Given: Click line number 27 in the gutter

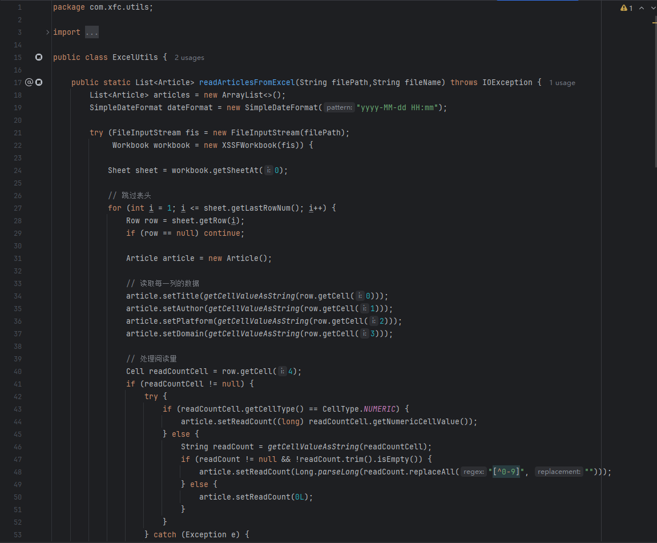Looking at the screenshot, I should [17, 208].
